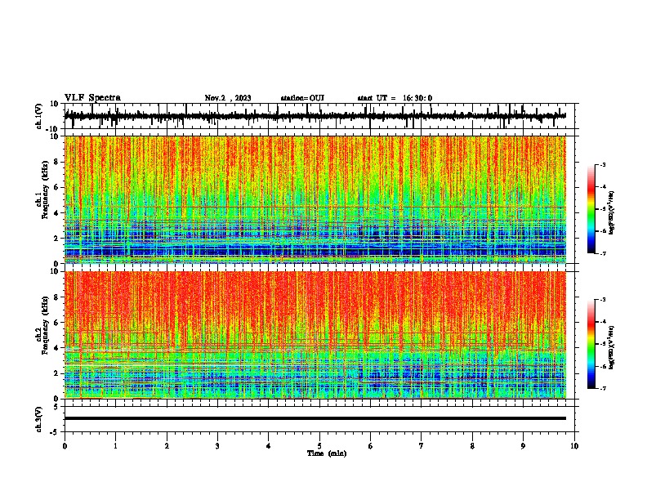Image resolution: width=647 pixels, height=500 pixels.
Task: Click the "ch.1(V)" axis label
Action: (x=39, y=116)
